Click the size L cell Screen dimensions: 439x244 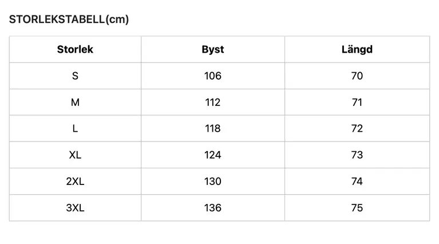(75, 128)
